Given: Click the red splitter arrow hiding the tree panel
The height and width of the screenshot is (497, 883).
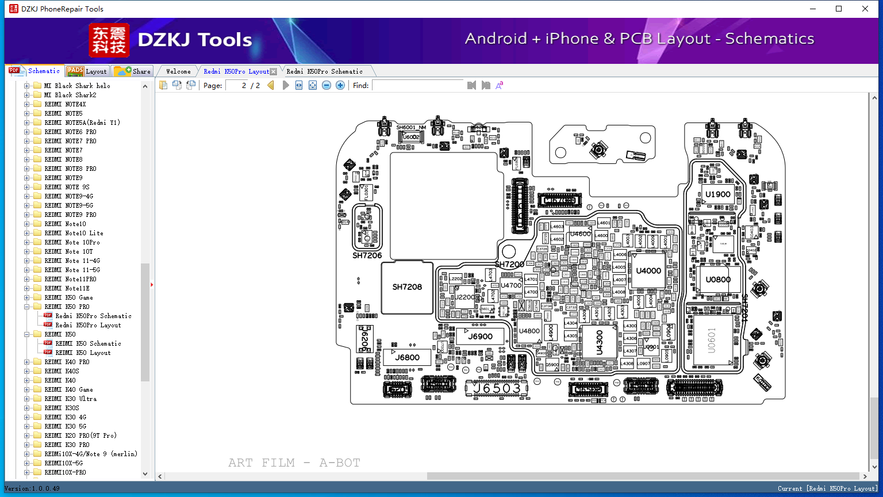Looking at the screenshot, I should coord(152,284).
